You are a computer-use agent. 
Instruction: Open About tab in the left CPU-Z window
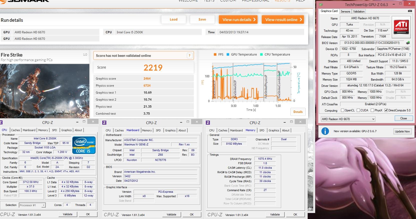[78, 130]
